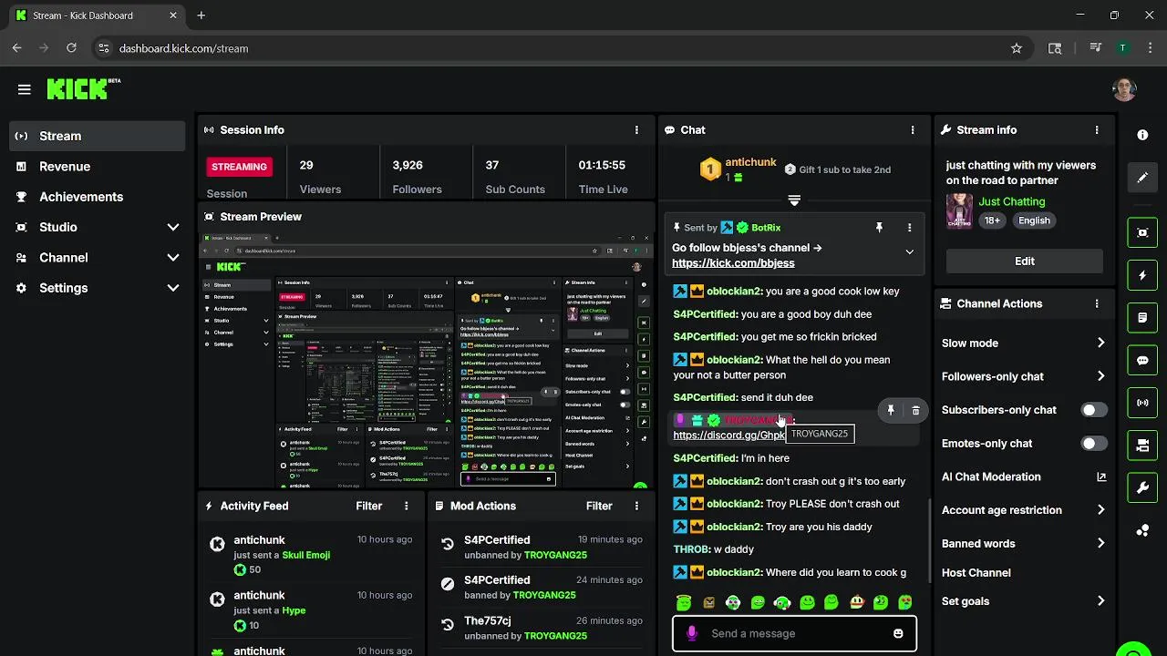Open a new browser tab

201,15
